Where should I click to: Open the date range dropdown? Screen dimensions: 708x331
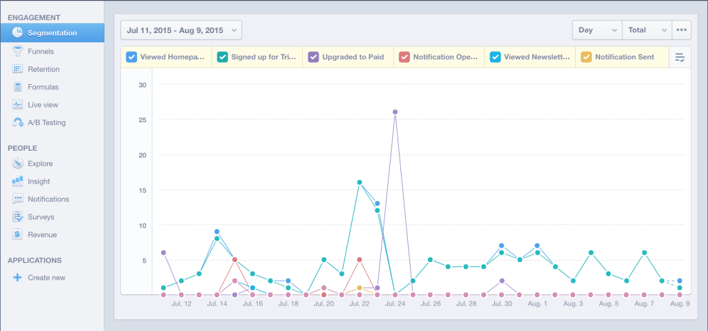click(181, 30)
